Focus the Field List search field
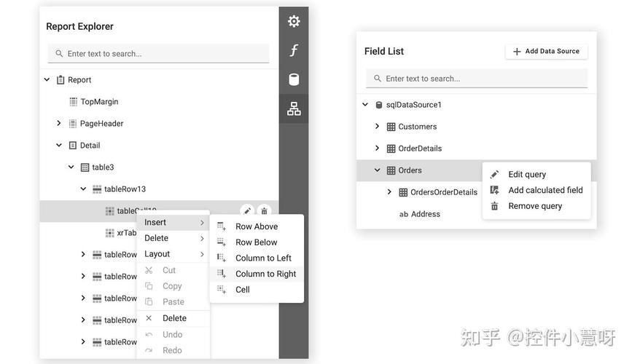 tap(477, 79)
